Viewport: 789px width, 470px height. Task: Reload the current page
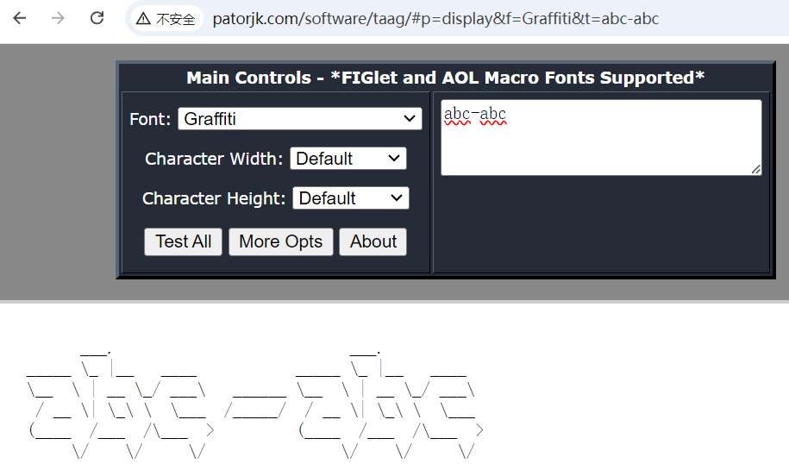click(x=97, y=18)
